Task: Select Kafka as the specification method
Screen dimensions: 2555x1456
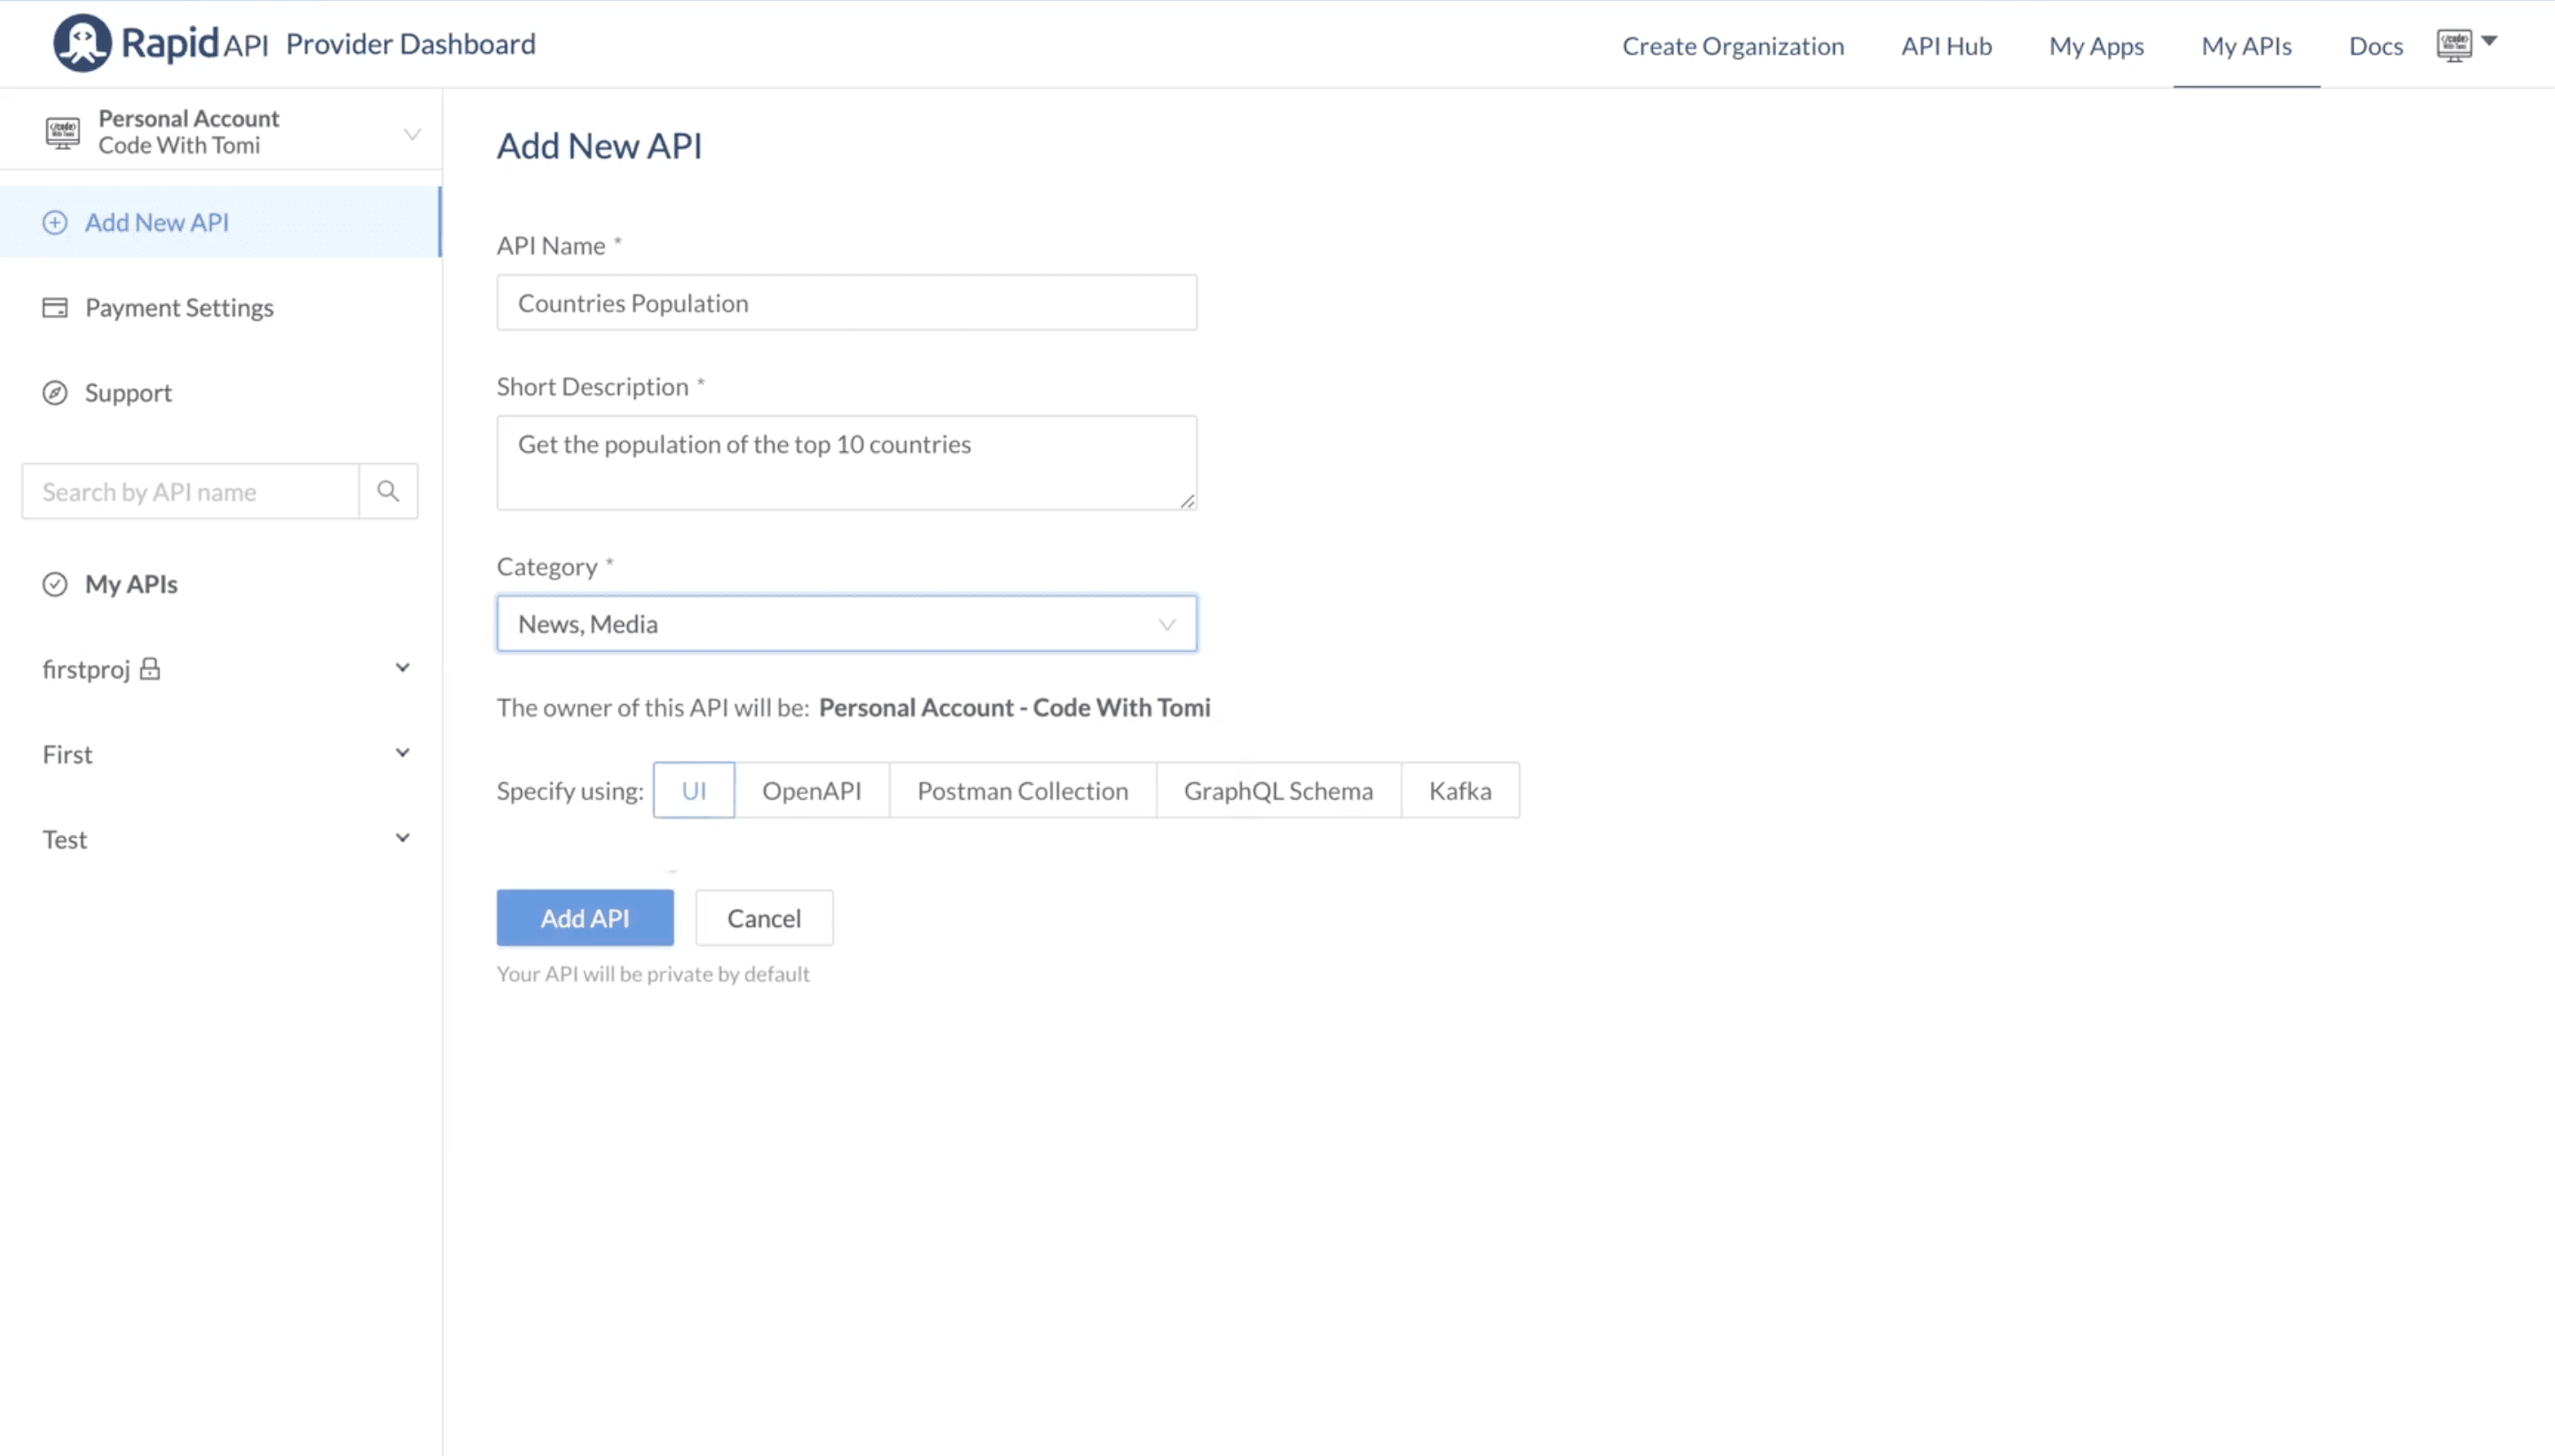Action: pyautogui.click(x=1459, y=790)
